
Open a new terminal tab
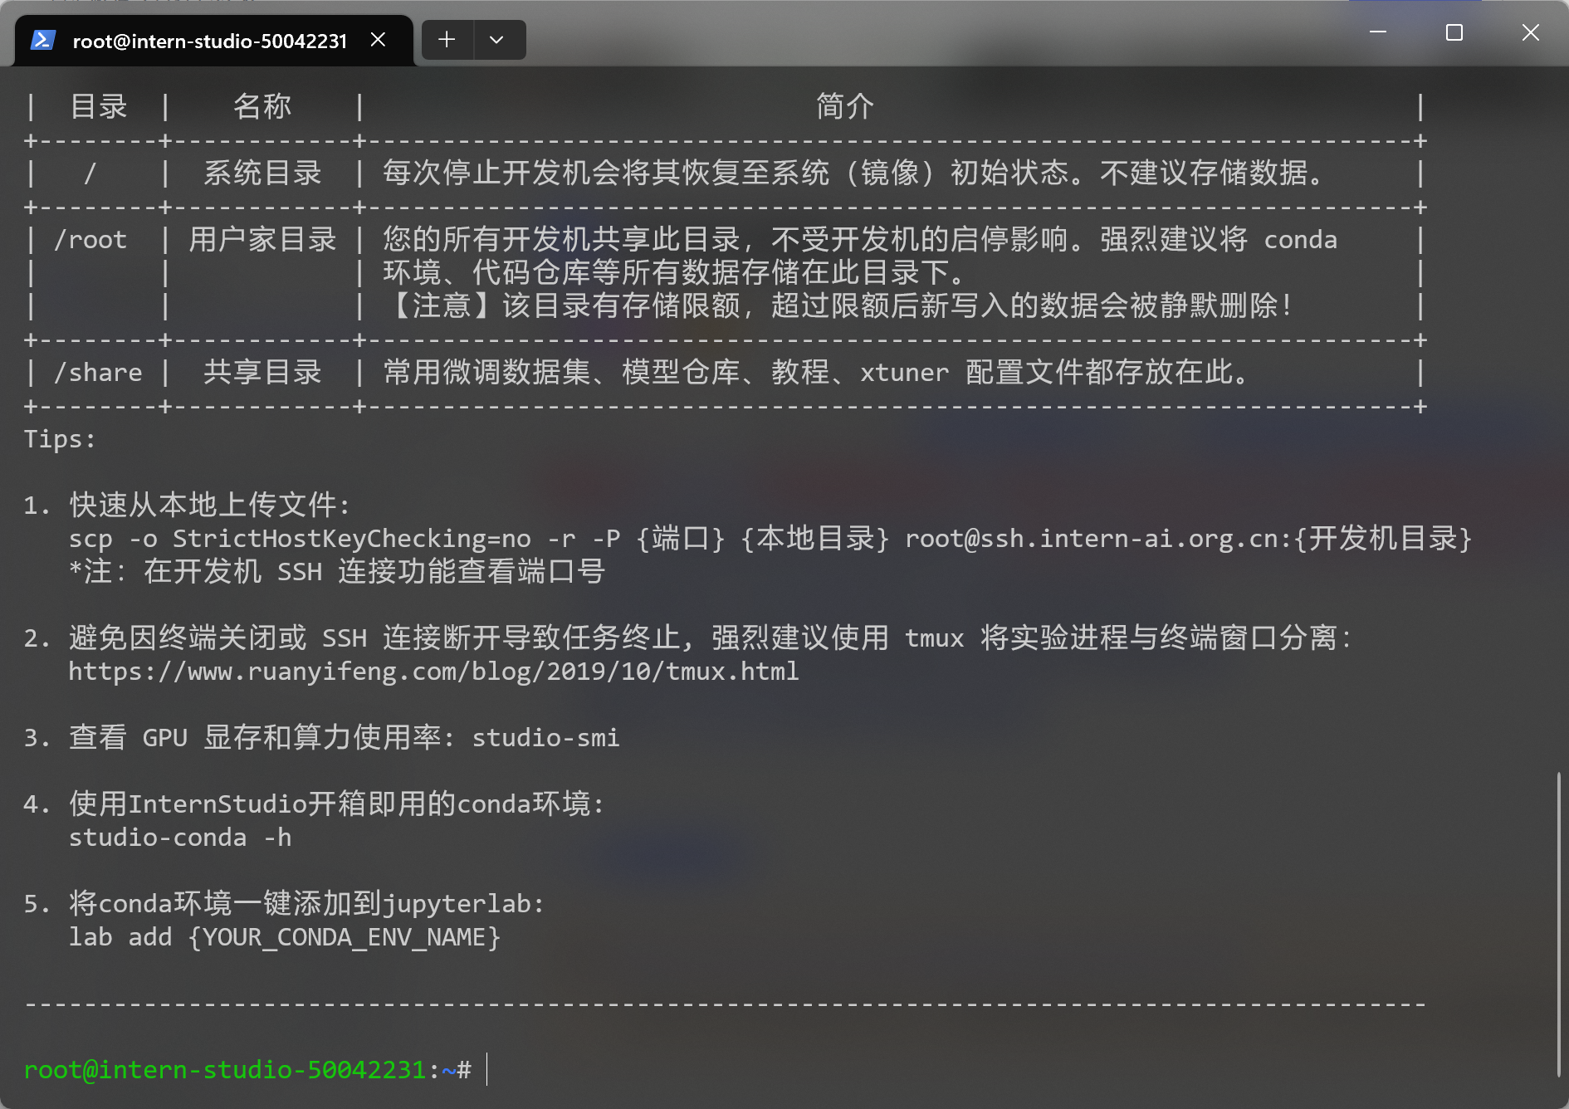click(447, 40)
